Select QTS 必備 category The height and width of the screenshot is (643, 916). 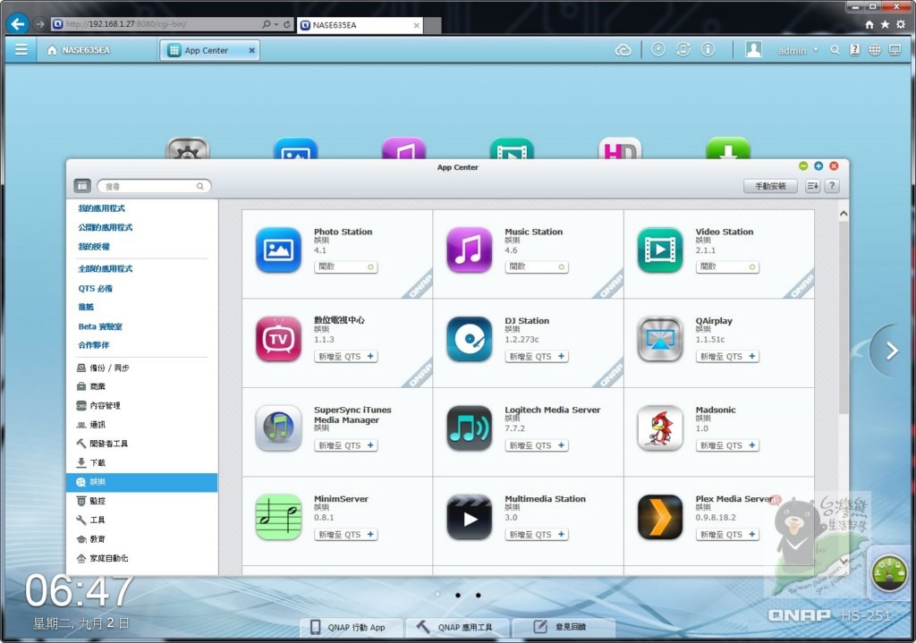click(95, 289)
